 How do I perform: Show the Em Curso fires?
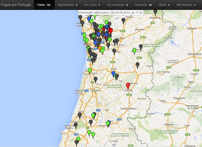coord(92,5)
